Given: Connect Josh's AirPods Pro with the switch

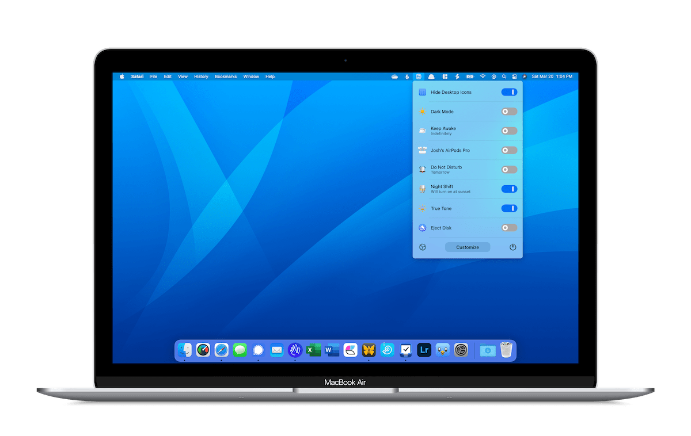Looking at the screenshot, I should pos(509,150).
